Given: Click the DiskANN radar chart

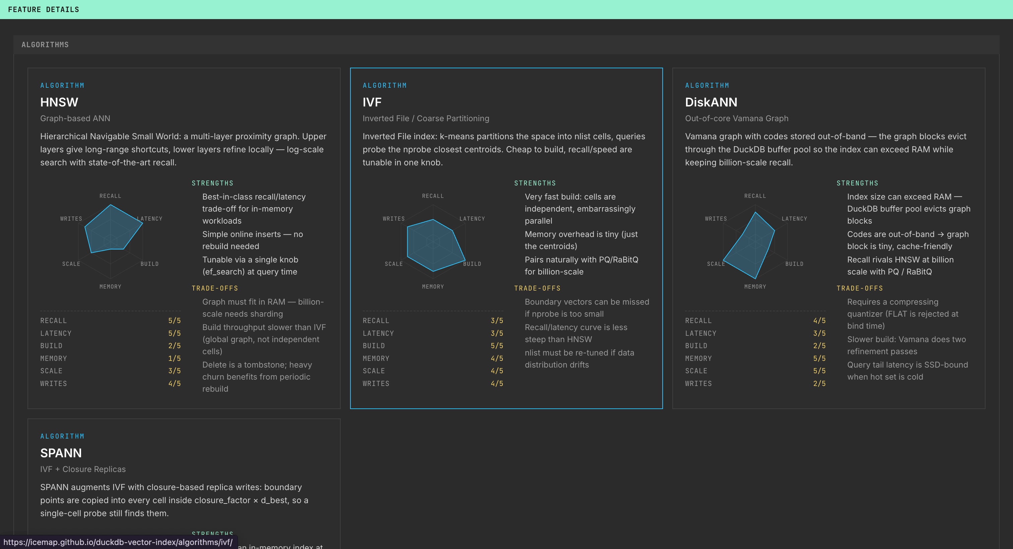Looking at the screenshot, I should point(755,241).
